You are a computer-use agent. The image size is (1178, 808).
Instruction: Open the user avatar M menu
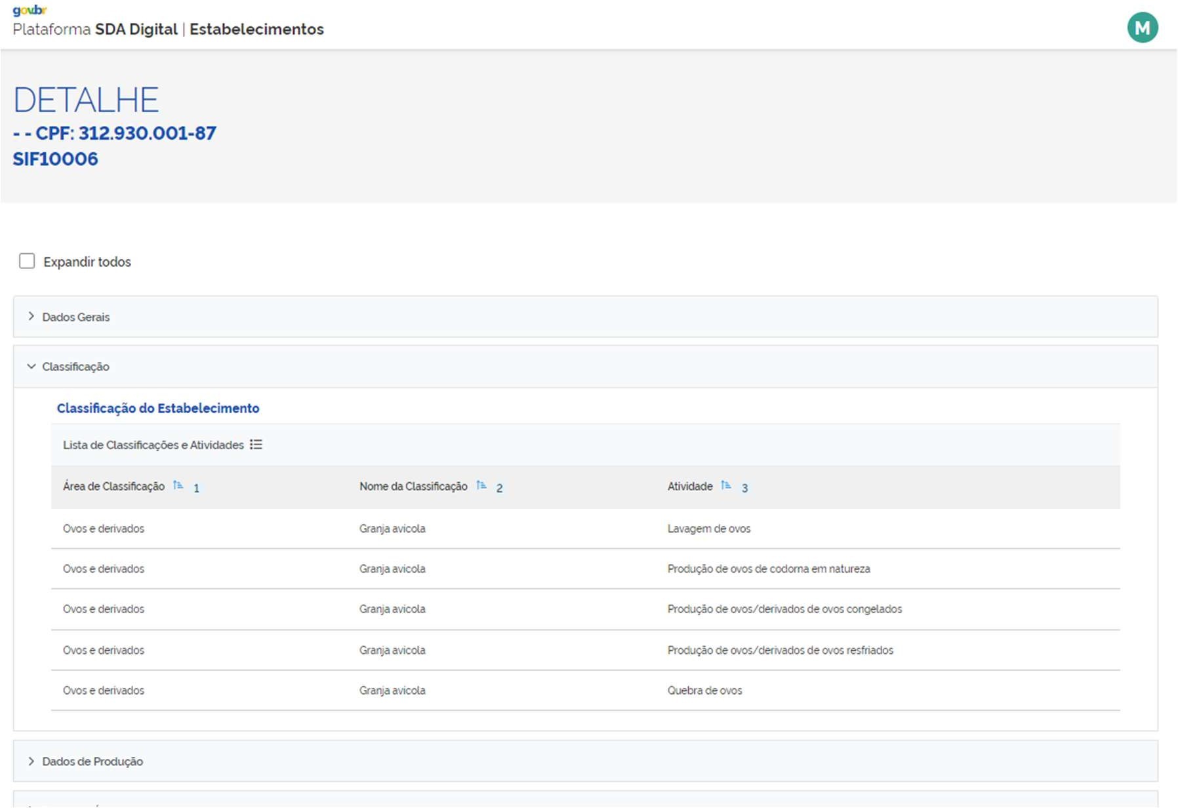pos(1142,28)
